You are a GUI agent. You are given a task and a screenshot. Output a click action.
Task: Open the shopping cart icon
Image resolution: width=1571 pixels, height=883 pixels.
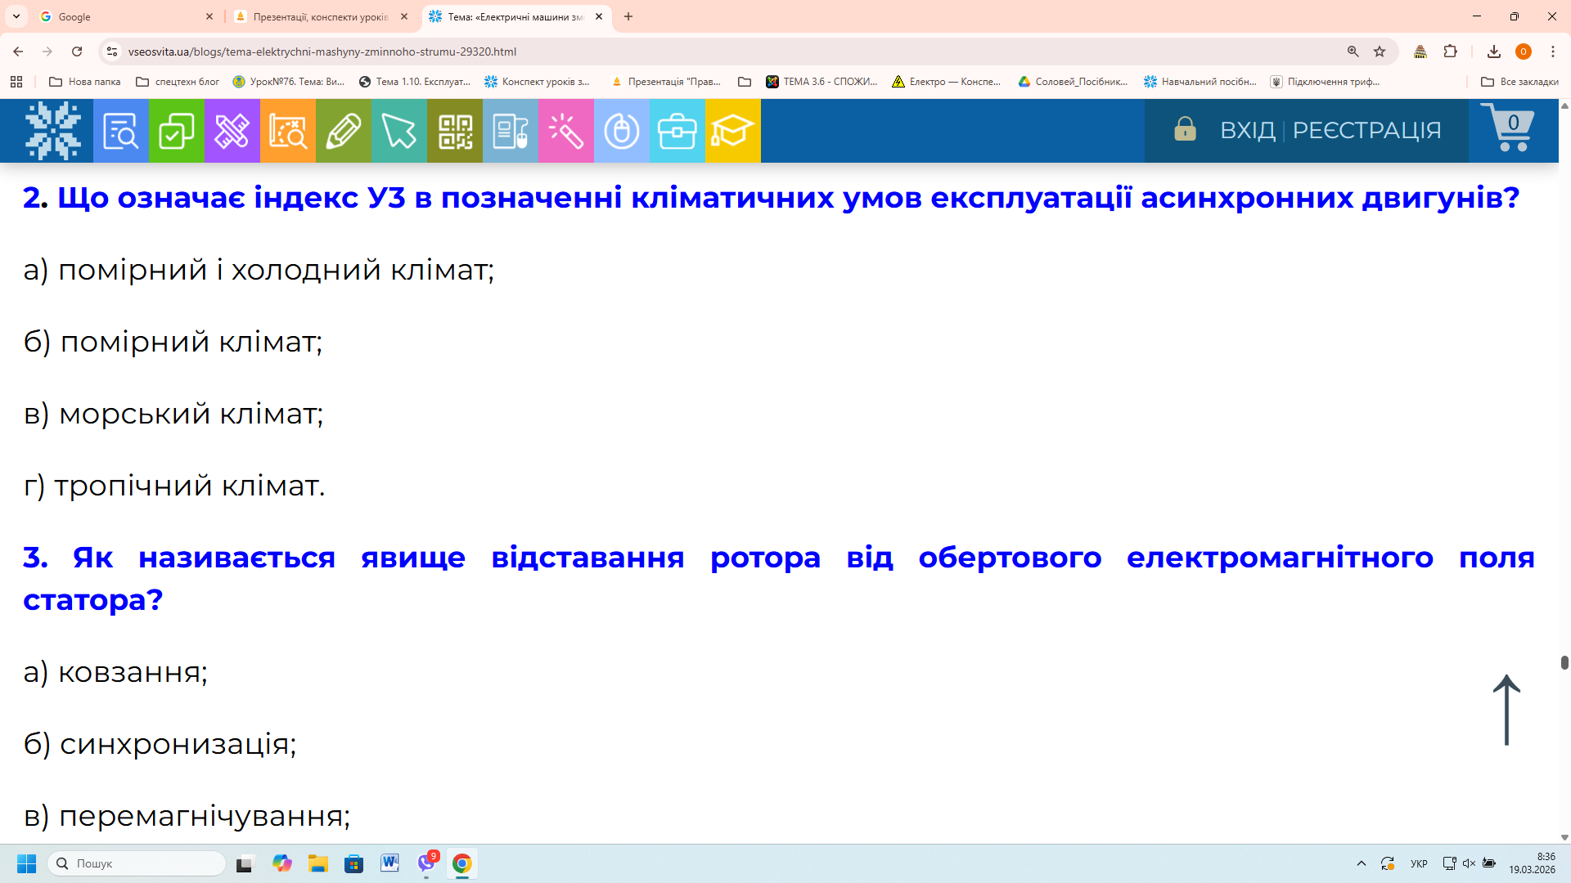(x=1510, y=128)
